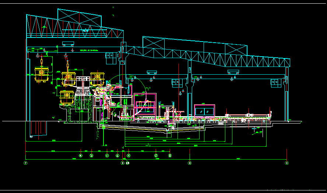Select the yellow ladle hanging from the leftmost crane hook
This screenshot has height=193, width=327.
point(42,74)
